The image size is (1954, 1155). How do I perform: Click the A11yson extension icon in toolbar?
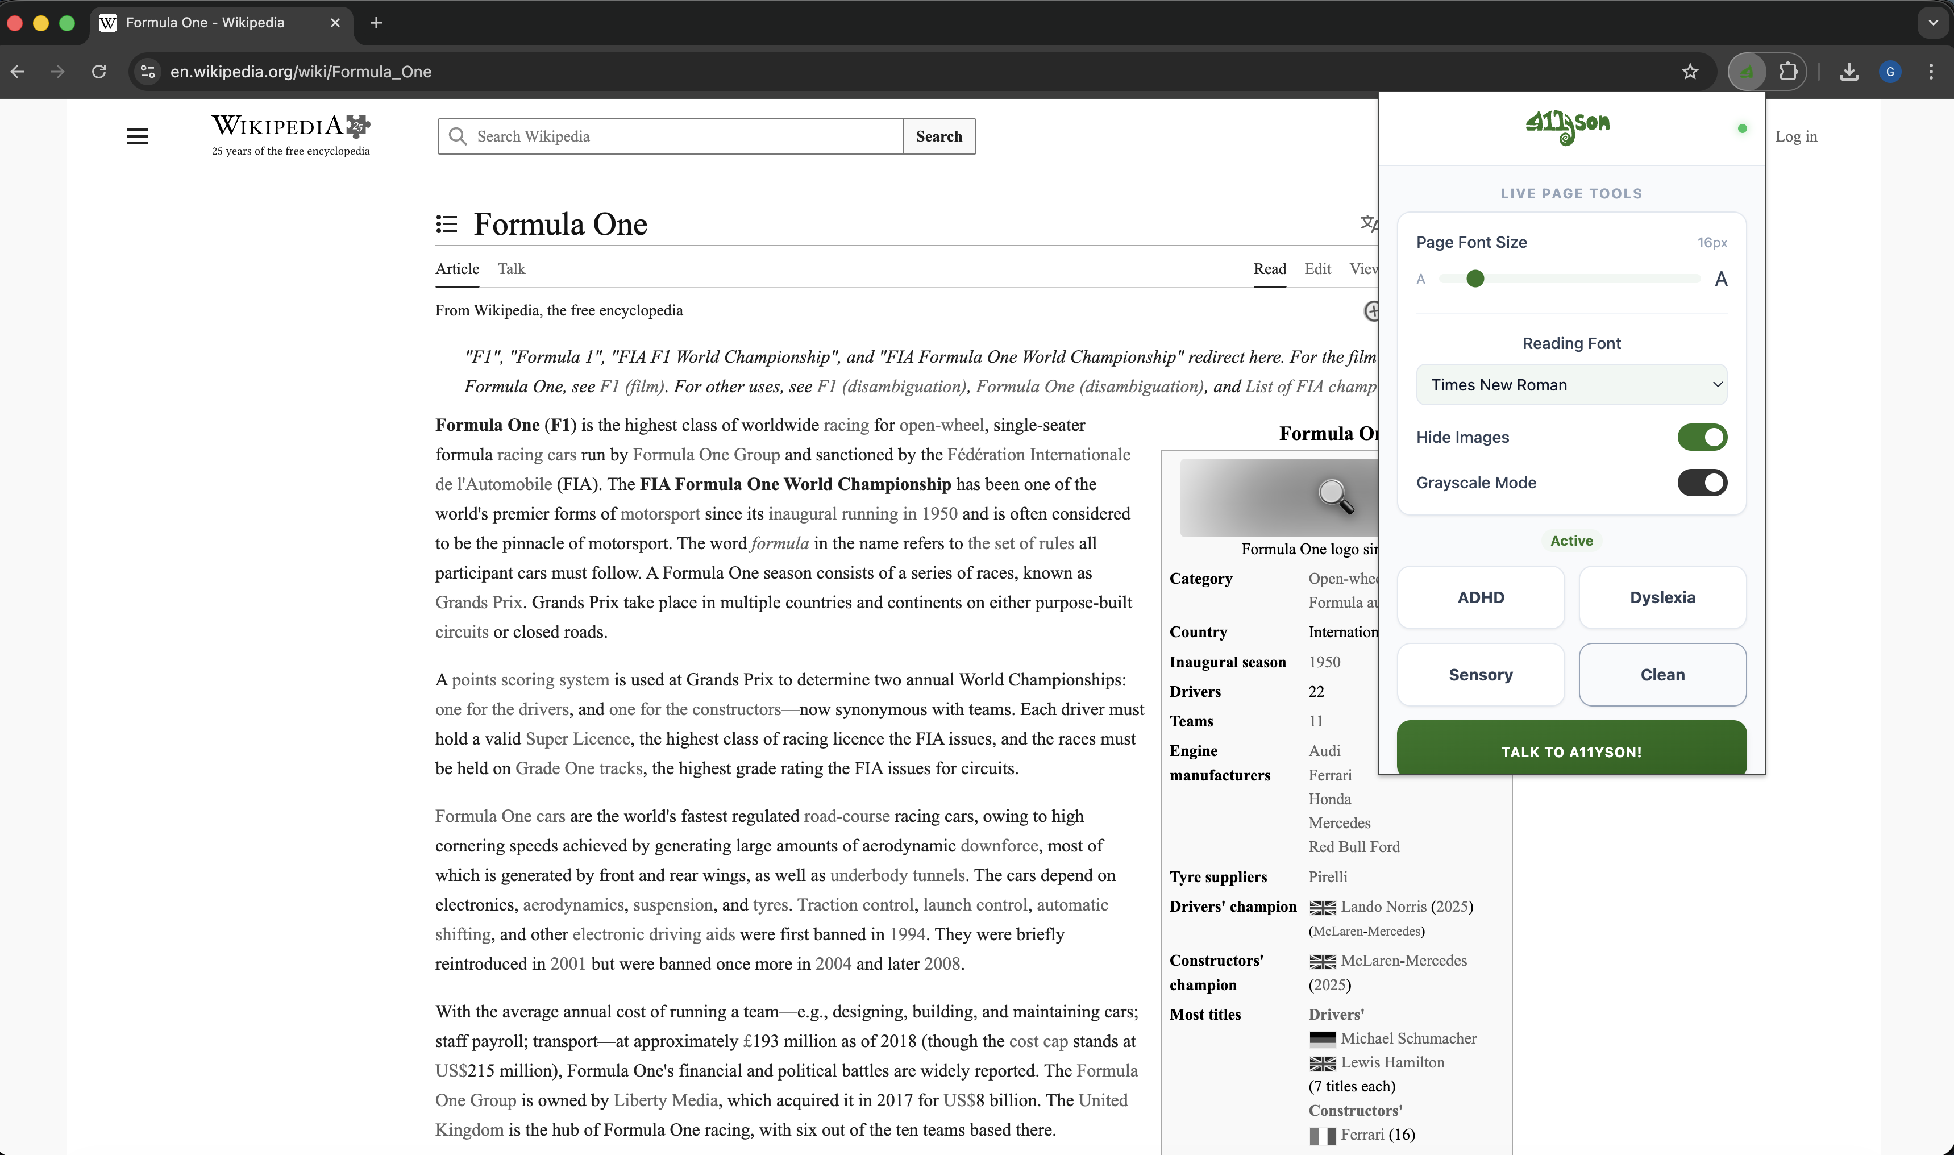point(1746,72)
